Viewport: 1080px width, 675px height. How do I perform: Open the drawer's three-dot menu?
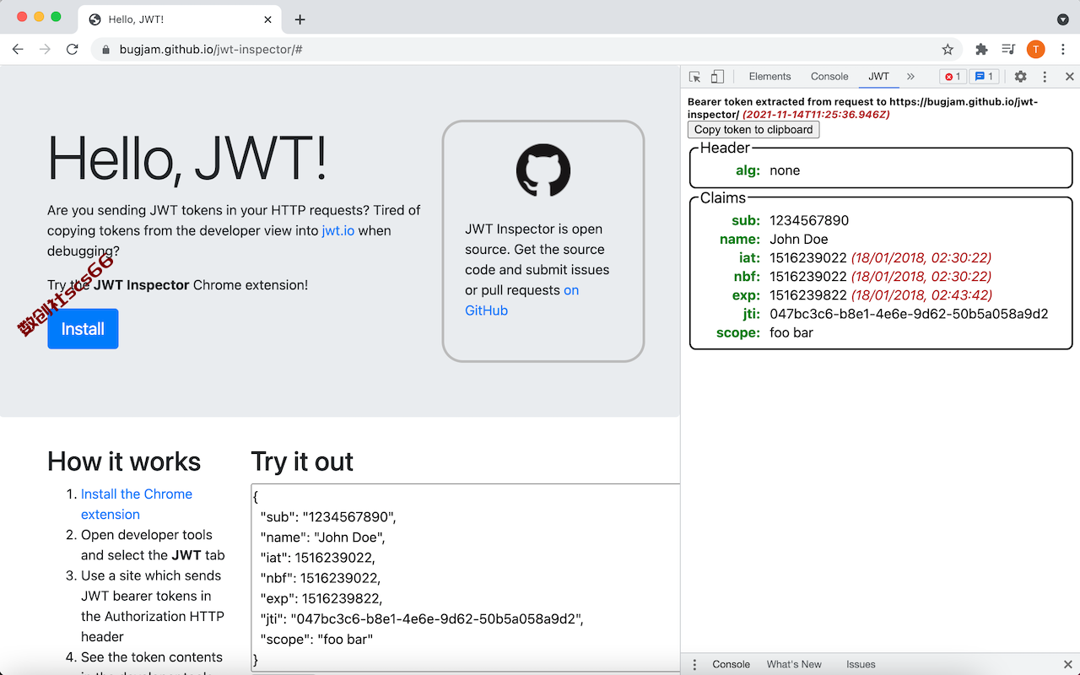(694, 664)
